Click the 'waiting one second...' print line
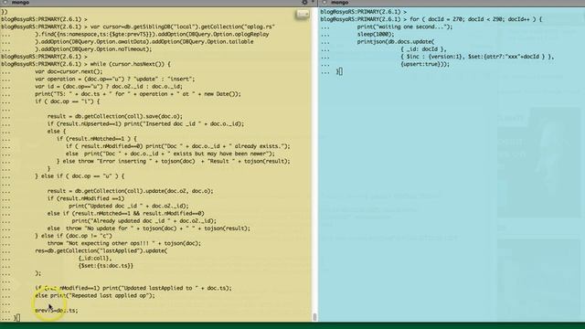This screenshot has height=329, width=585. coord(405,27)
